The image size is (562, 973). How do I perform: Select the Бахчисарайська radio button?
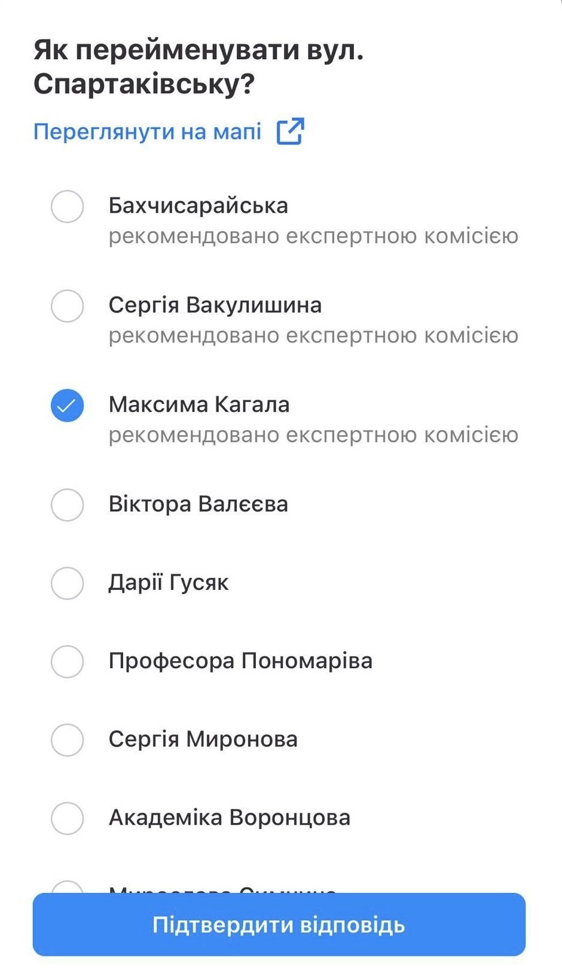click(67, 207)
